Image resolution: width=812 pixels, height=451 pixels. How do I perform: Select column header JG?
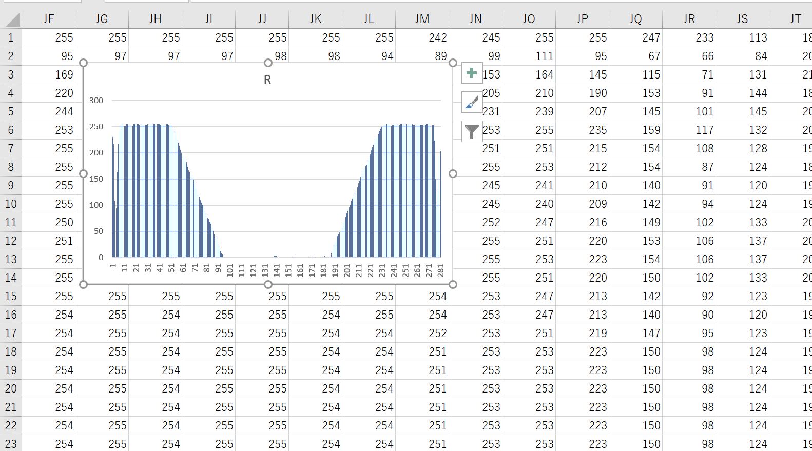coord(102,19)
